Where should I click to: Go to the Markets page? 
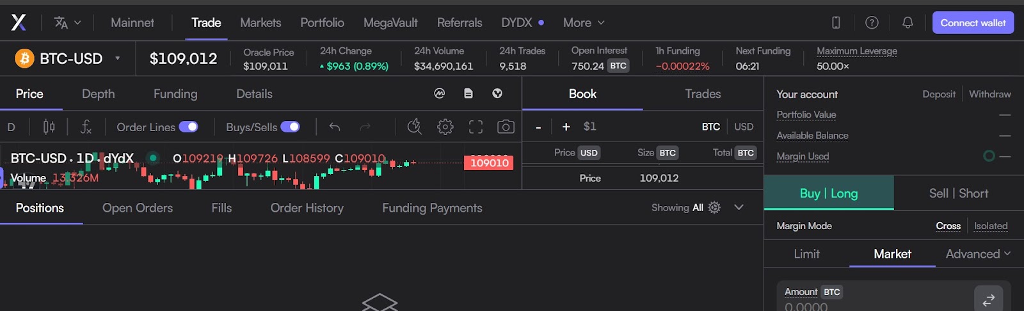coord(260,22)
